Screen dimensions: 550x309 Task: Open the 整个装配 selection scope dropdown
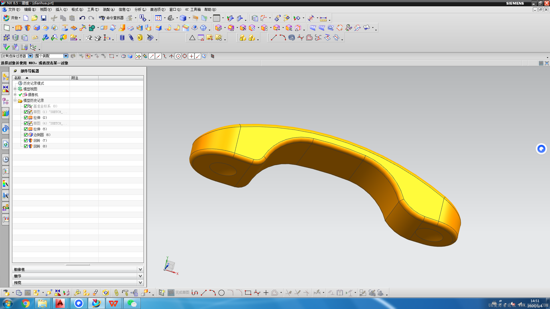point(66,56)
